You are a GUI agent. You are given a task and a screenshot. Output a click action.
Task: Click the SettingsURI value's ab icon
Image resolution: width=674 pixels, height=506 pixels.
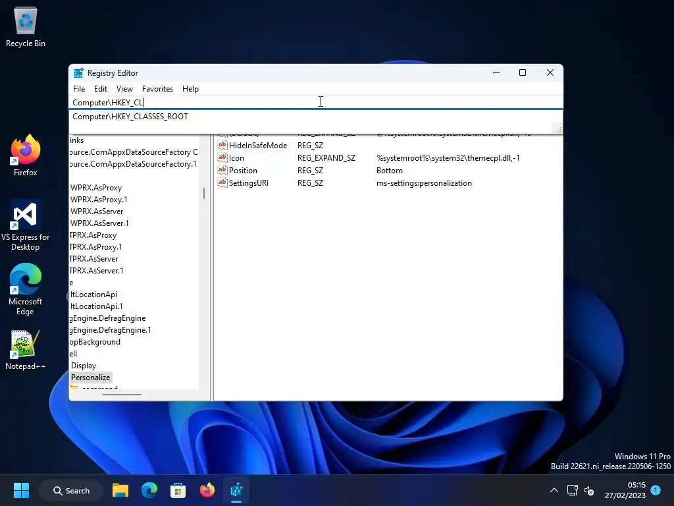tap(222, 183)
